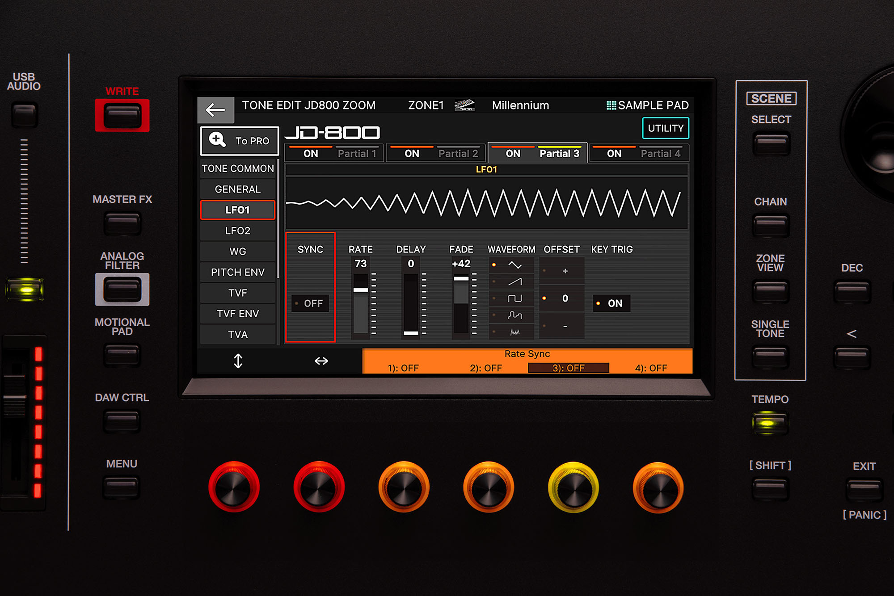Select the triangle waveform icon for LFO1
The height and width of the screenshot is (596, 894).
click(x=521, y=266)
